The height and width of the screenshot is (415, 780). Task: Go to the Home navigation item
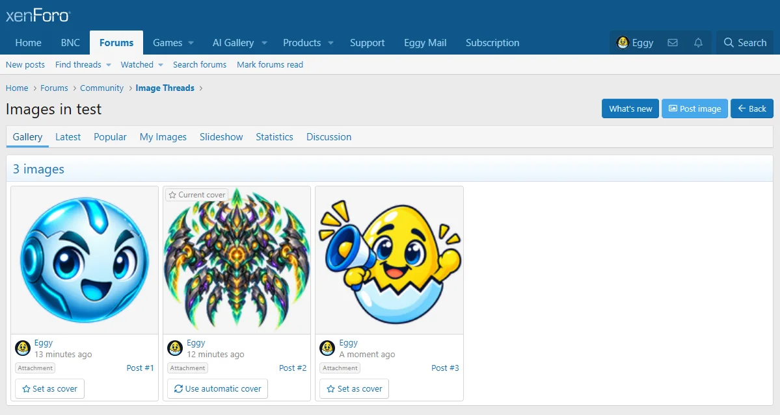click(29, 43)
